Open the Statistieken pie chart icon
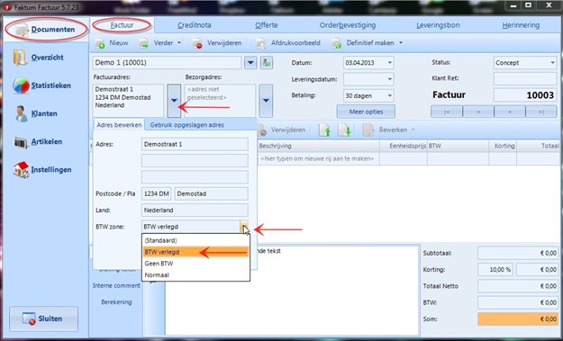Image resolution: width=563 pixels, height=341 pixels. click(21, 85)
